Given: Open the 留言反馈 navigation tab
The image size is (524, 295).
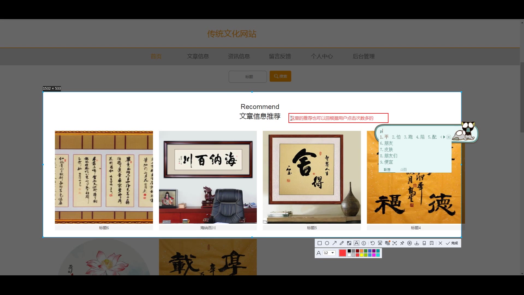Looking at the screenshot, I should pyautogui.click(x=280, y=56).
